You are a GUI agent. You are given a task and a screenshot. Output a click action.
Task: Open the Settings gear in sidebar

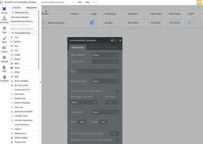click(4, 59)
